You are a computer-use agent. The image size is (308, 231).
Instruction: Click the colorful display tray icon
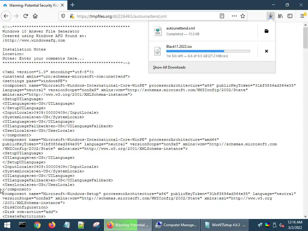(x=267, y=225)
